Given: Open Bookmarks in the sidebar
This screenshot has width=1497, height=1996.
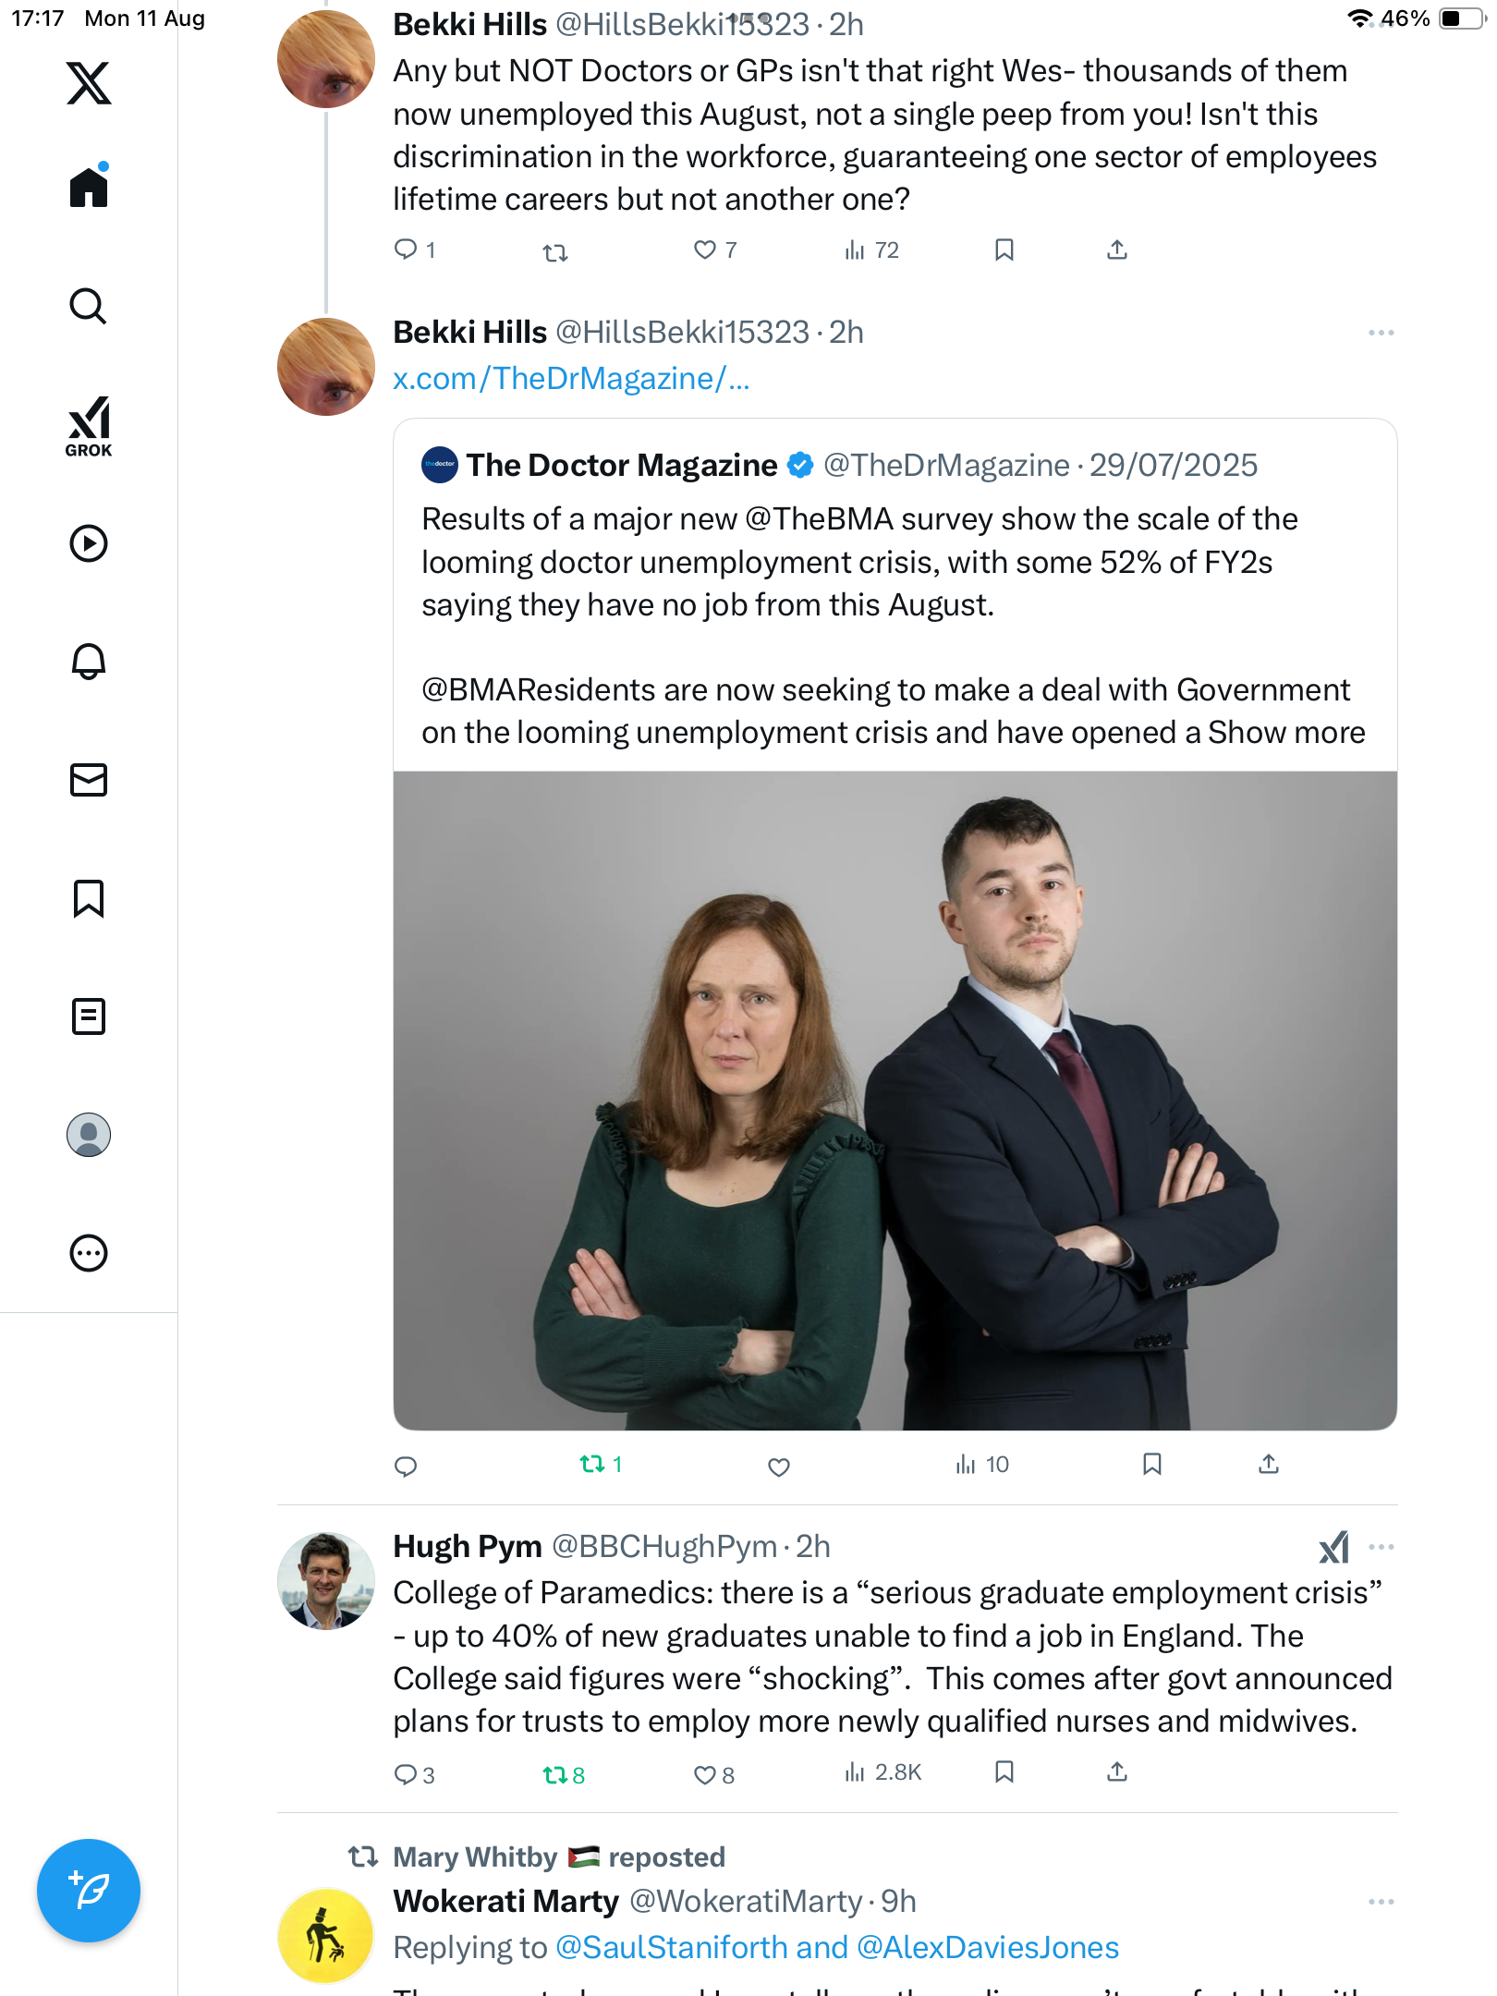Looking at the screenshot, I should [x=89, y=898].
